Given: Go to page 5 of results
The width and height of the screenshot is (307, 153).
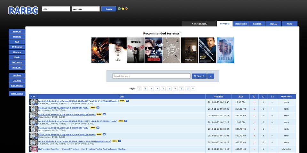Looking at the screenshot, I should coord(163,89).
